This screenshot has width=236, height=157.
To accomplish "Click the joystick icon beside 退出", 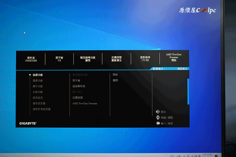I will [x=158, y=112].
